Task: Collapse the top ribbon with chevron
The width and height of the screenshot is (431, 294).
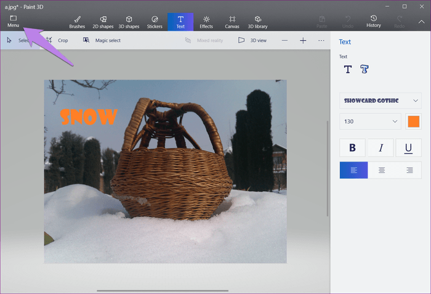Action: [x=421, y=22]
